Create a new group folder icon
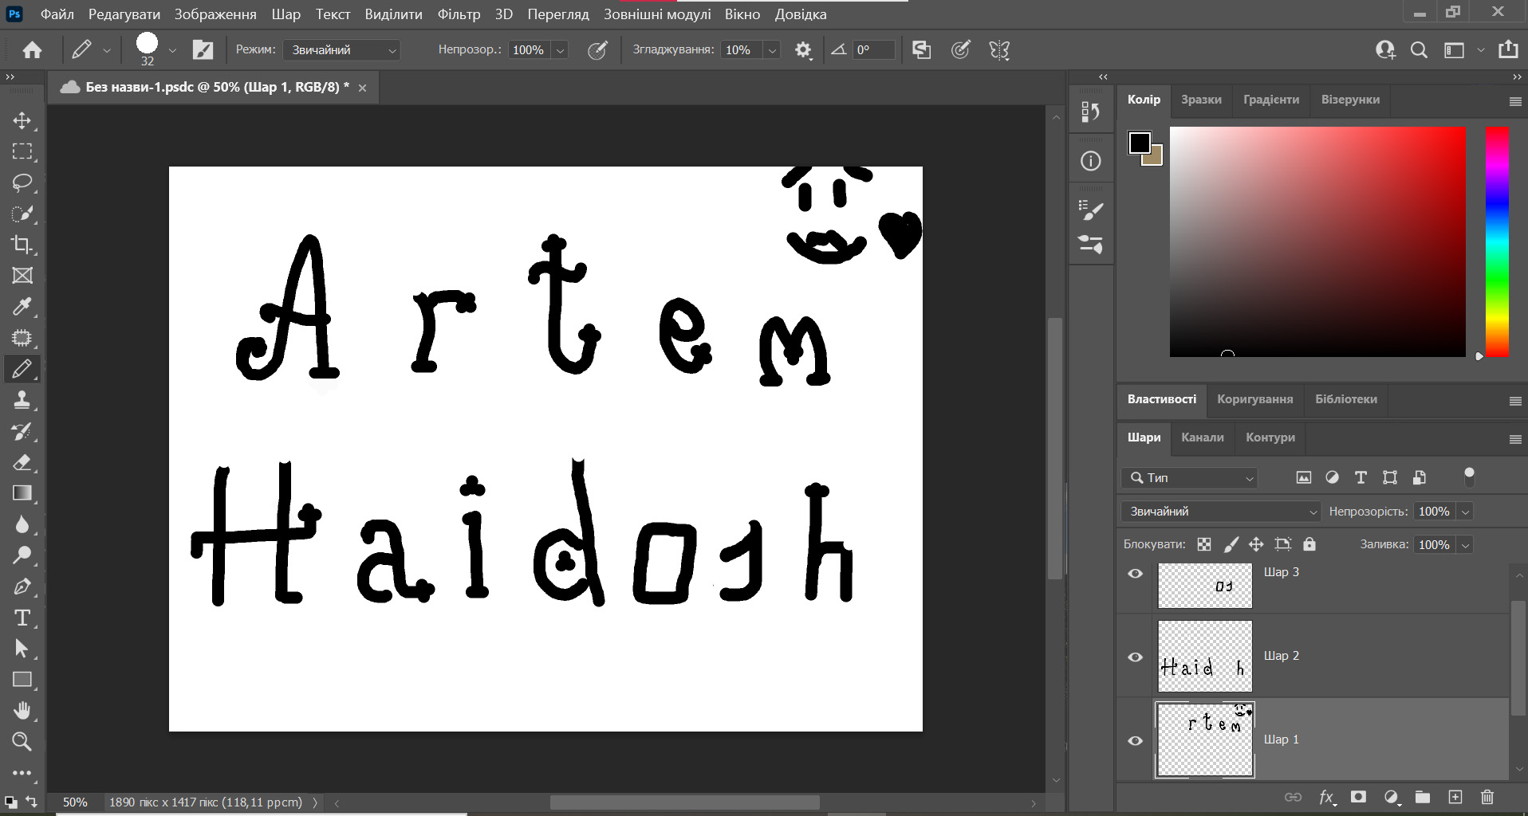Image resolution: width=1528 pixels, height=816 pixels. 1423,797
